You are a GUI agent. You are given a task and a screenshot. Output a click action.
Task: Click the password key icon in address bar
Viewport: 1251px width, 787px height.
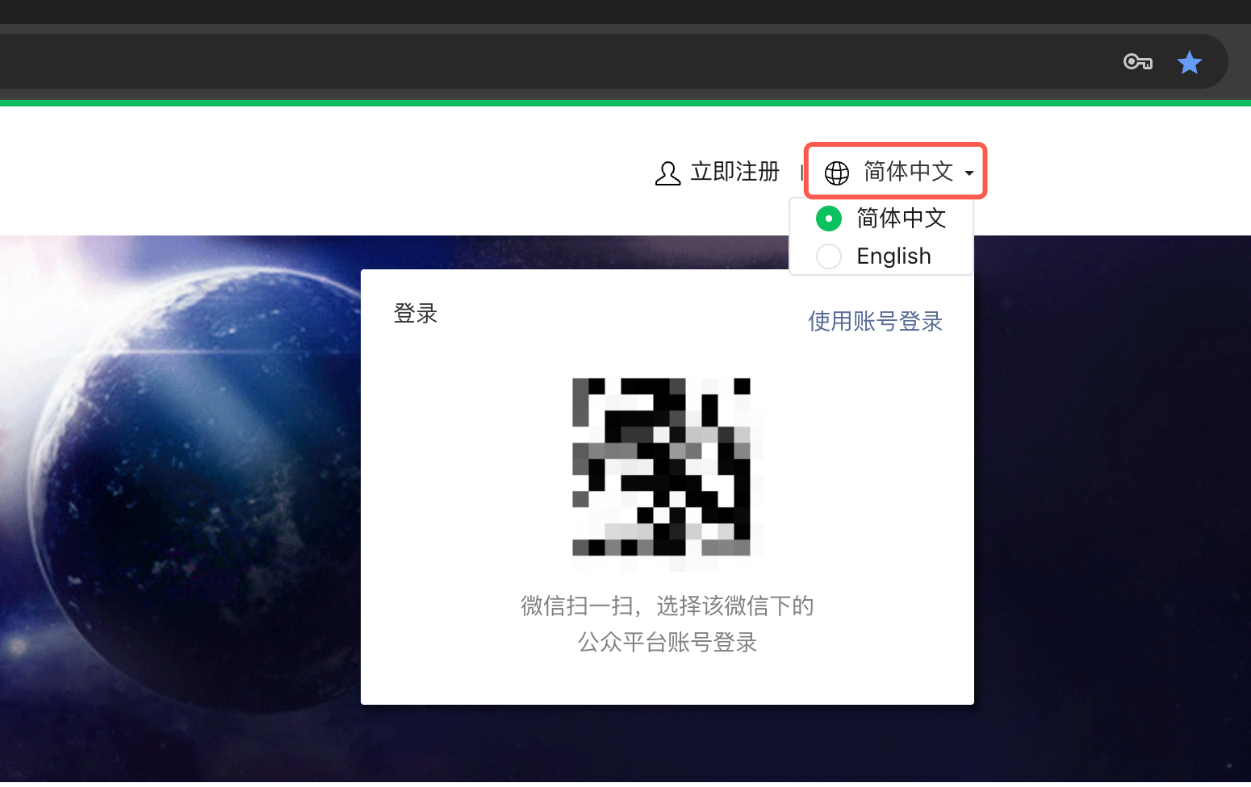point(1138,62)
